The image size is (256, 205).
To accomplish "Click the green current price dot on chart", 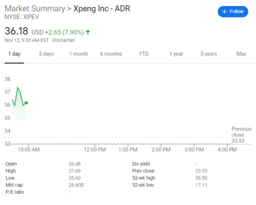I will click(x=26, y=103).
